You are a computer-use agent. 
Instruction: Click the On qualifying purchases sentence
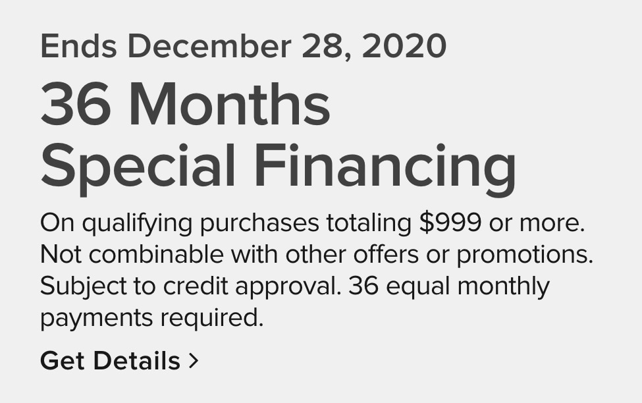(x=312, y=223)
